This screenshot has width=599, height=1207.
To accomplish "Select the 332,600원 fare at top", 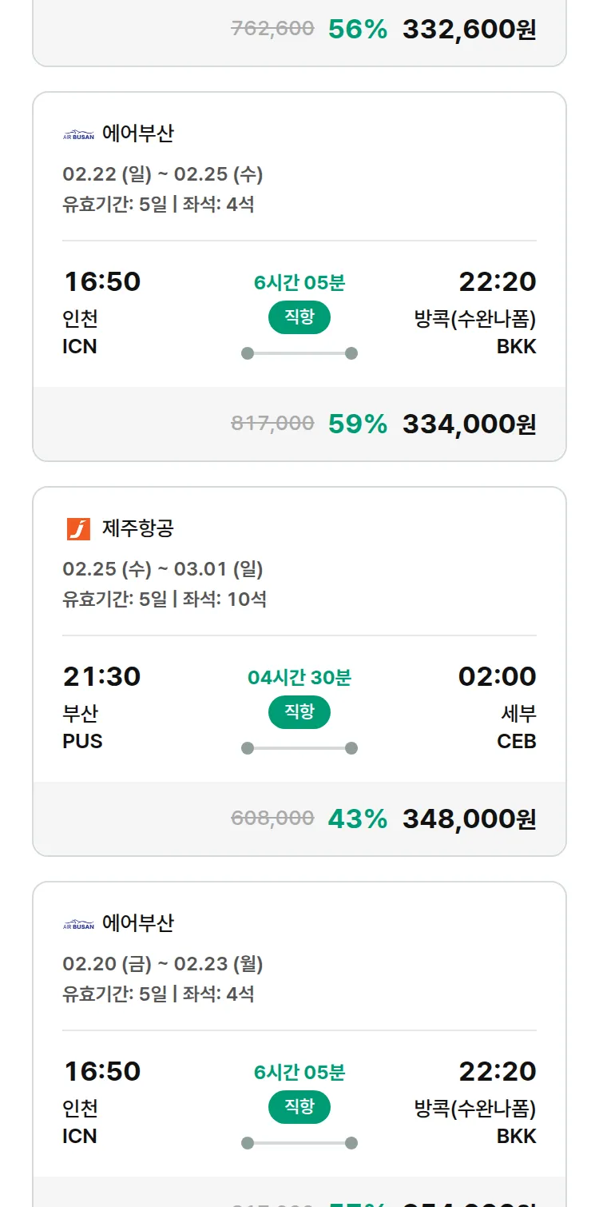I will coord(469,30).
